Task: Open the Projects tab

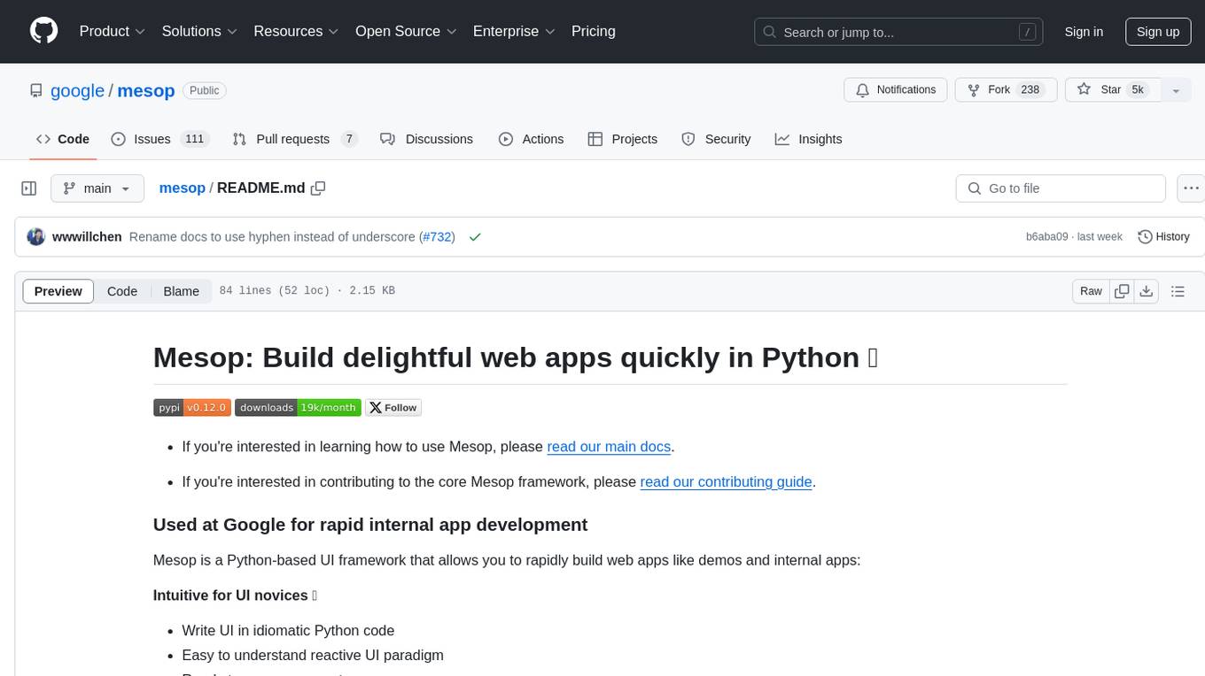Action: (x=623, y=139)
